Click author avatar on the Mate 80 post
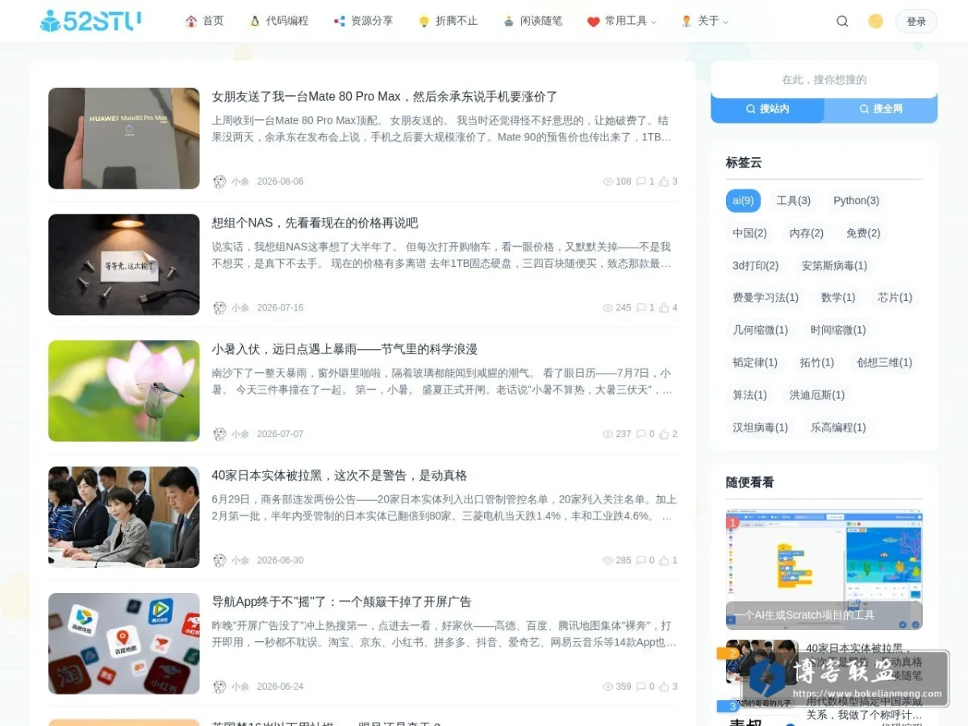The image size is (968, 726). click(x=219, y=181)
